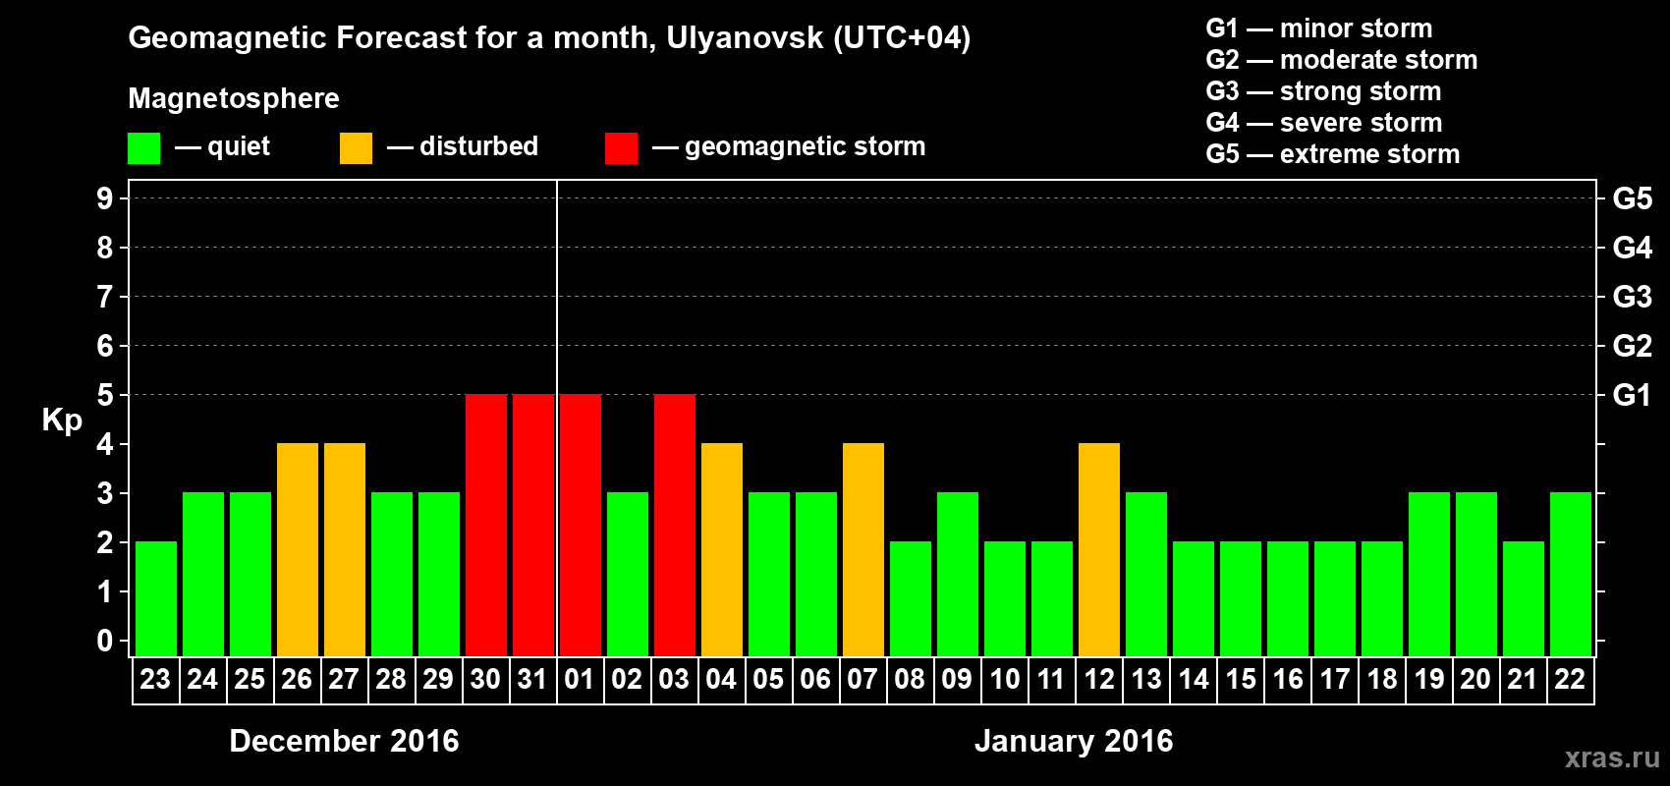The image size is (1670, 786).
Task: Click the date label 28
Action: pyautogui.click(x=391, y=679)
